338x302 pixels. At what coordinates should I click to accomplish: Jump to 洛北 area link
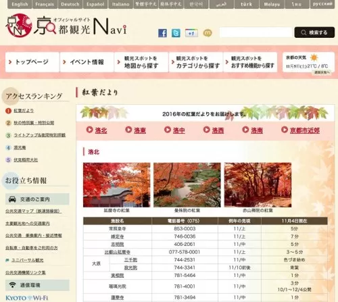click(101, 130)
